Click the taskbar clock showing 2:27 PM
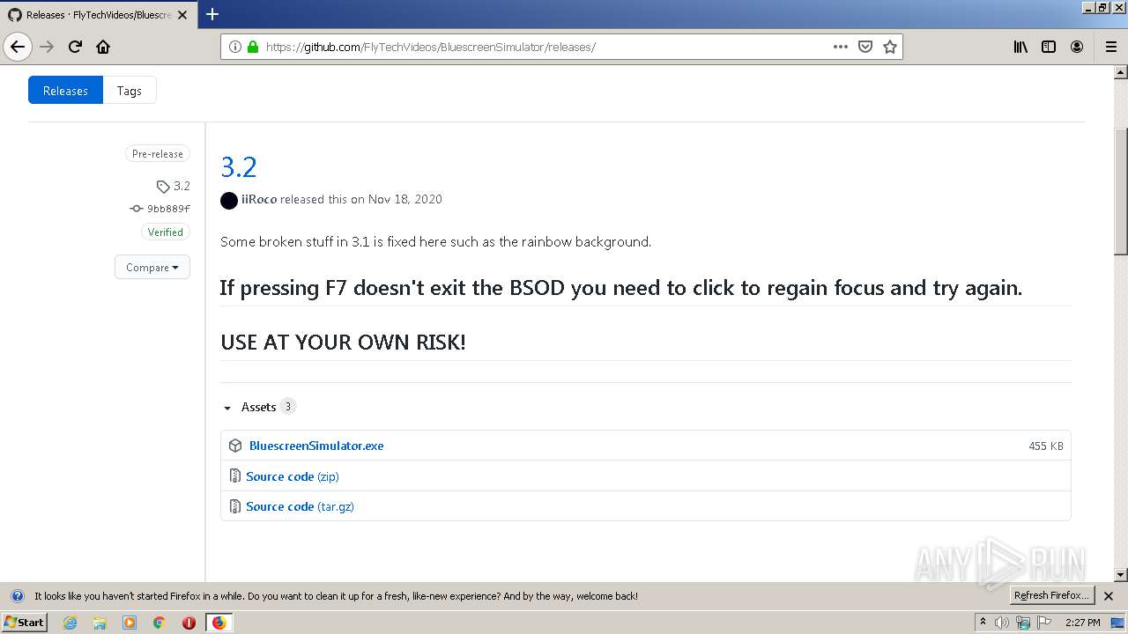 click(1082, 623)
